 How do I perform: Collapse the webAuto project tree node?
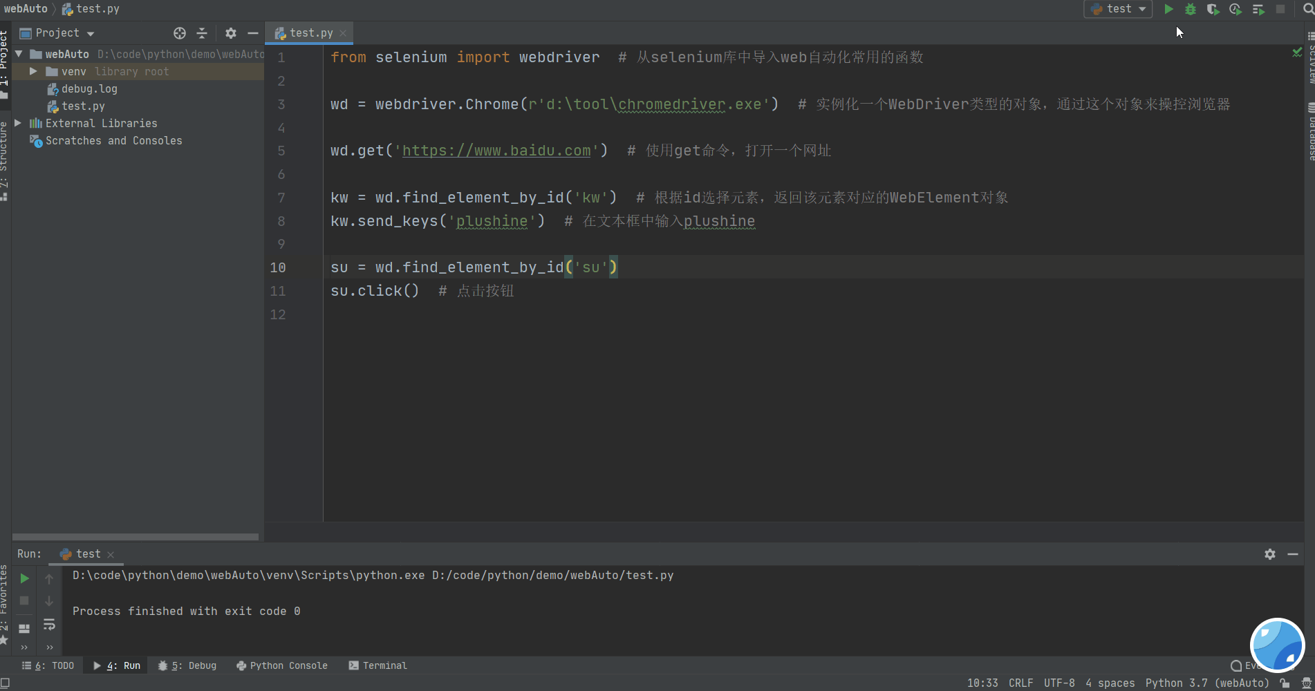click(19, 54)
